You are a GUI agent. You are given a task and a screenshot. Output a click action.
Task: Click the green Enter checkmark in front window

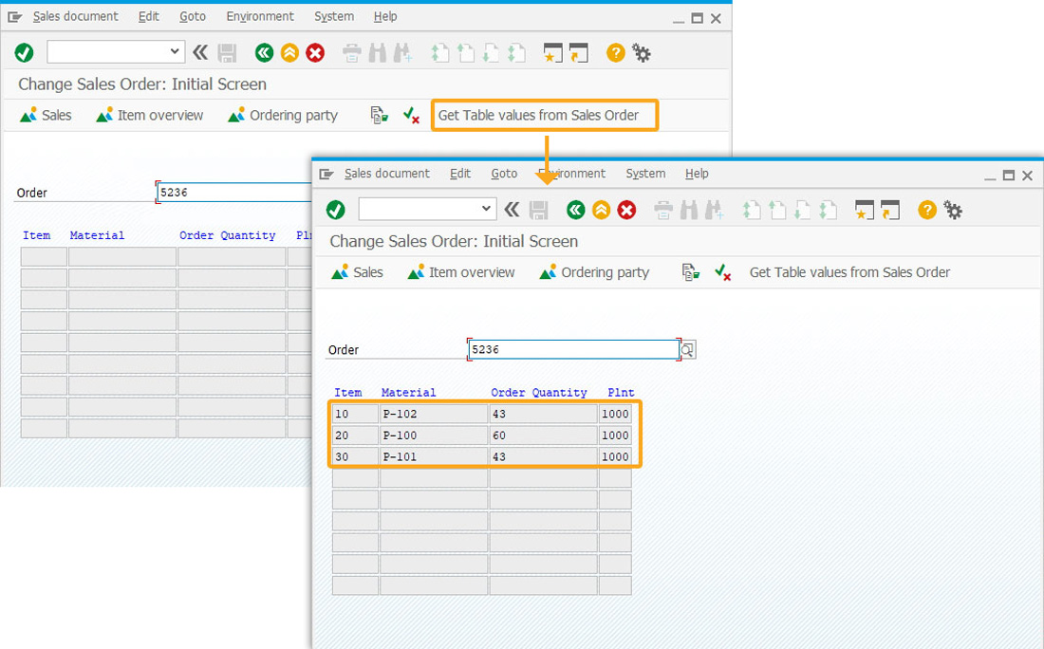pos(336,211)
